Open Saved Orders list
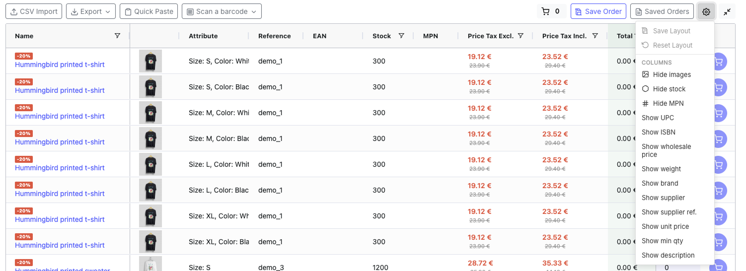This screenshot has width=746, height=271. tap(662, 11)
